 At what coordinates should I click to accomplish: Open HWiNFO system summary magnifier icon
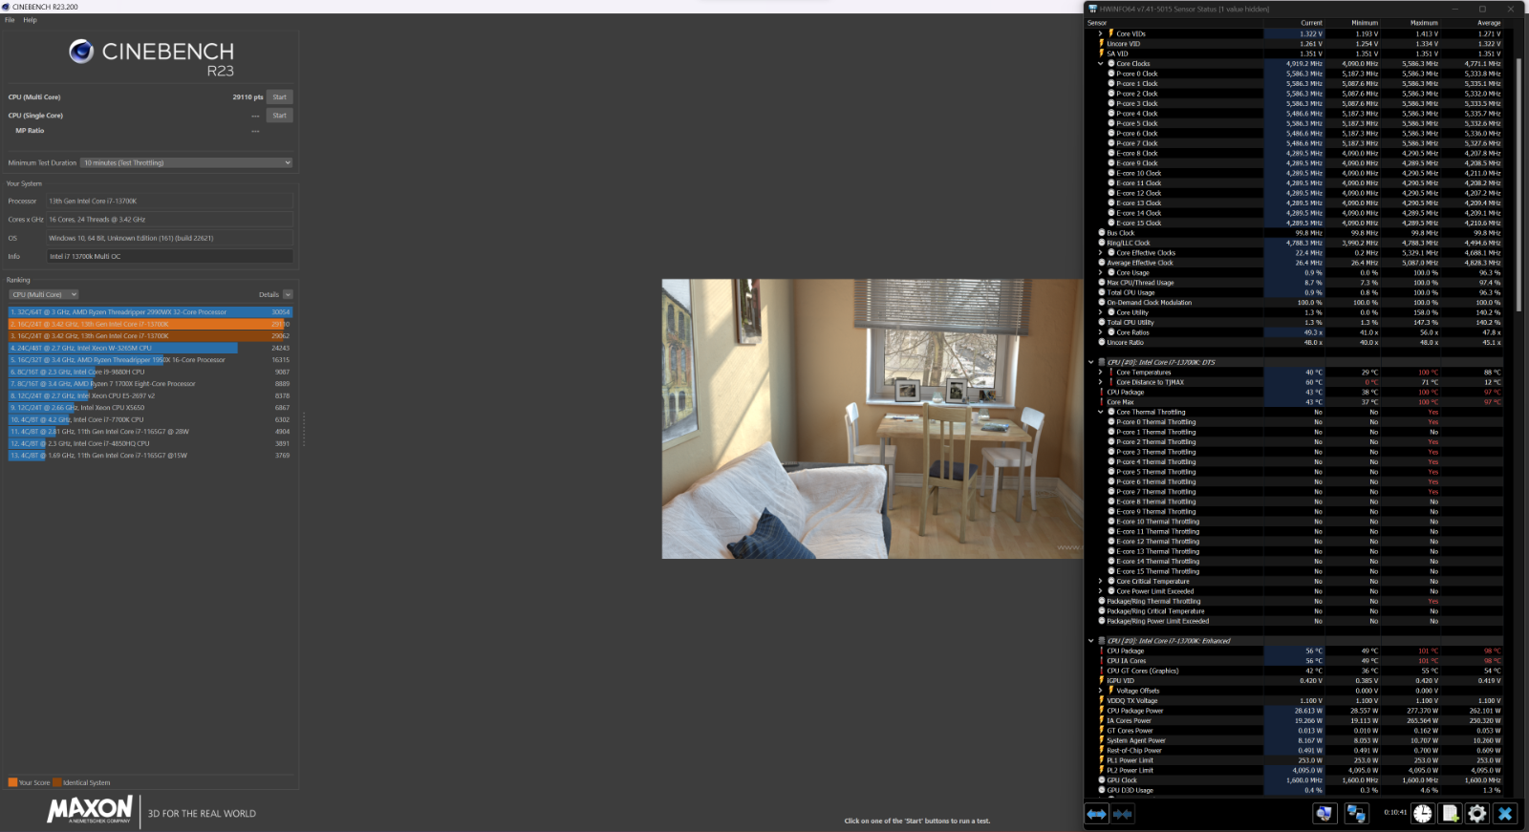tap(1324, 813)
